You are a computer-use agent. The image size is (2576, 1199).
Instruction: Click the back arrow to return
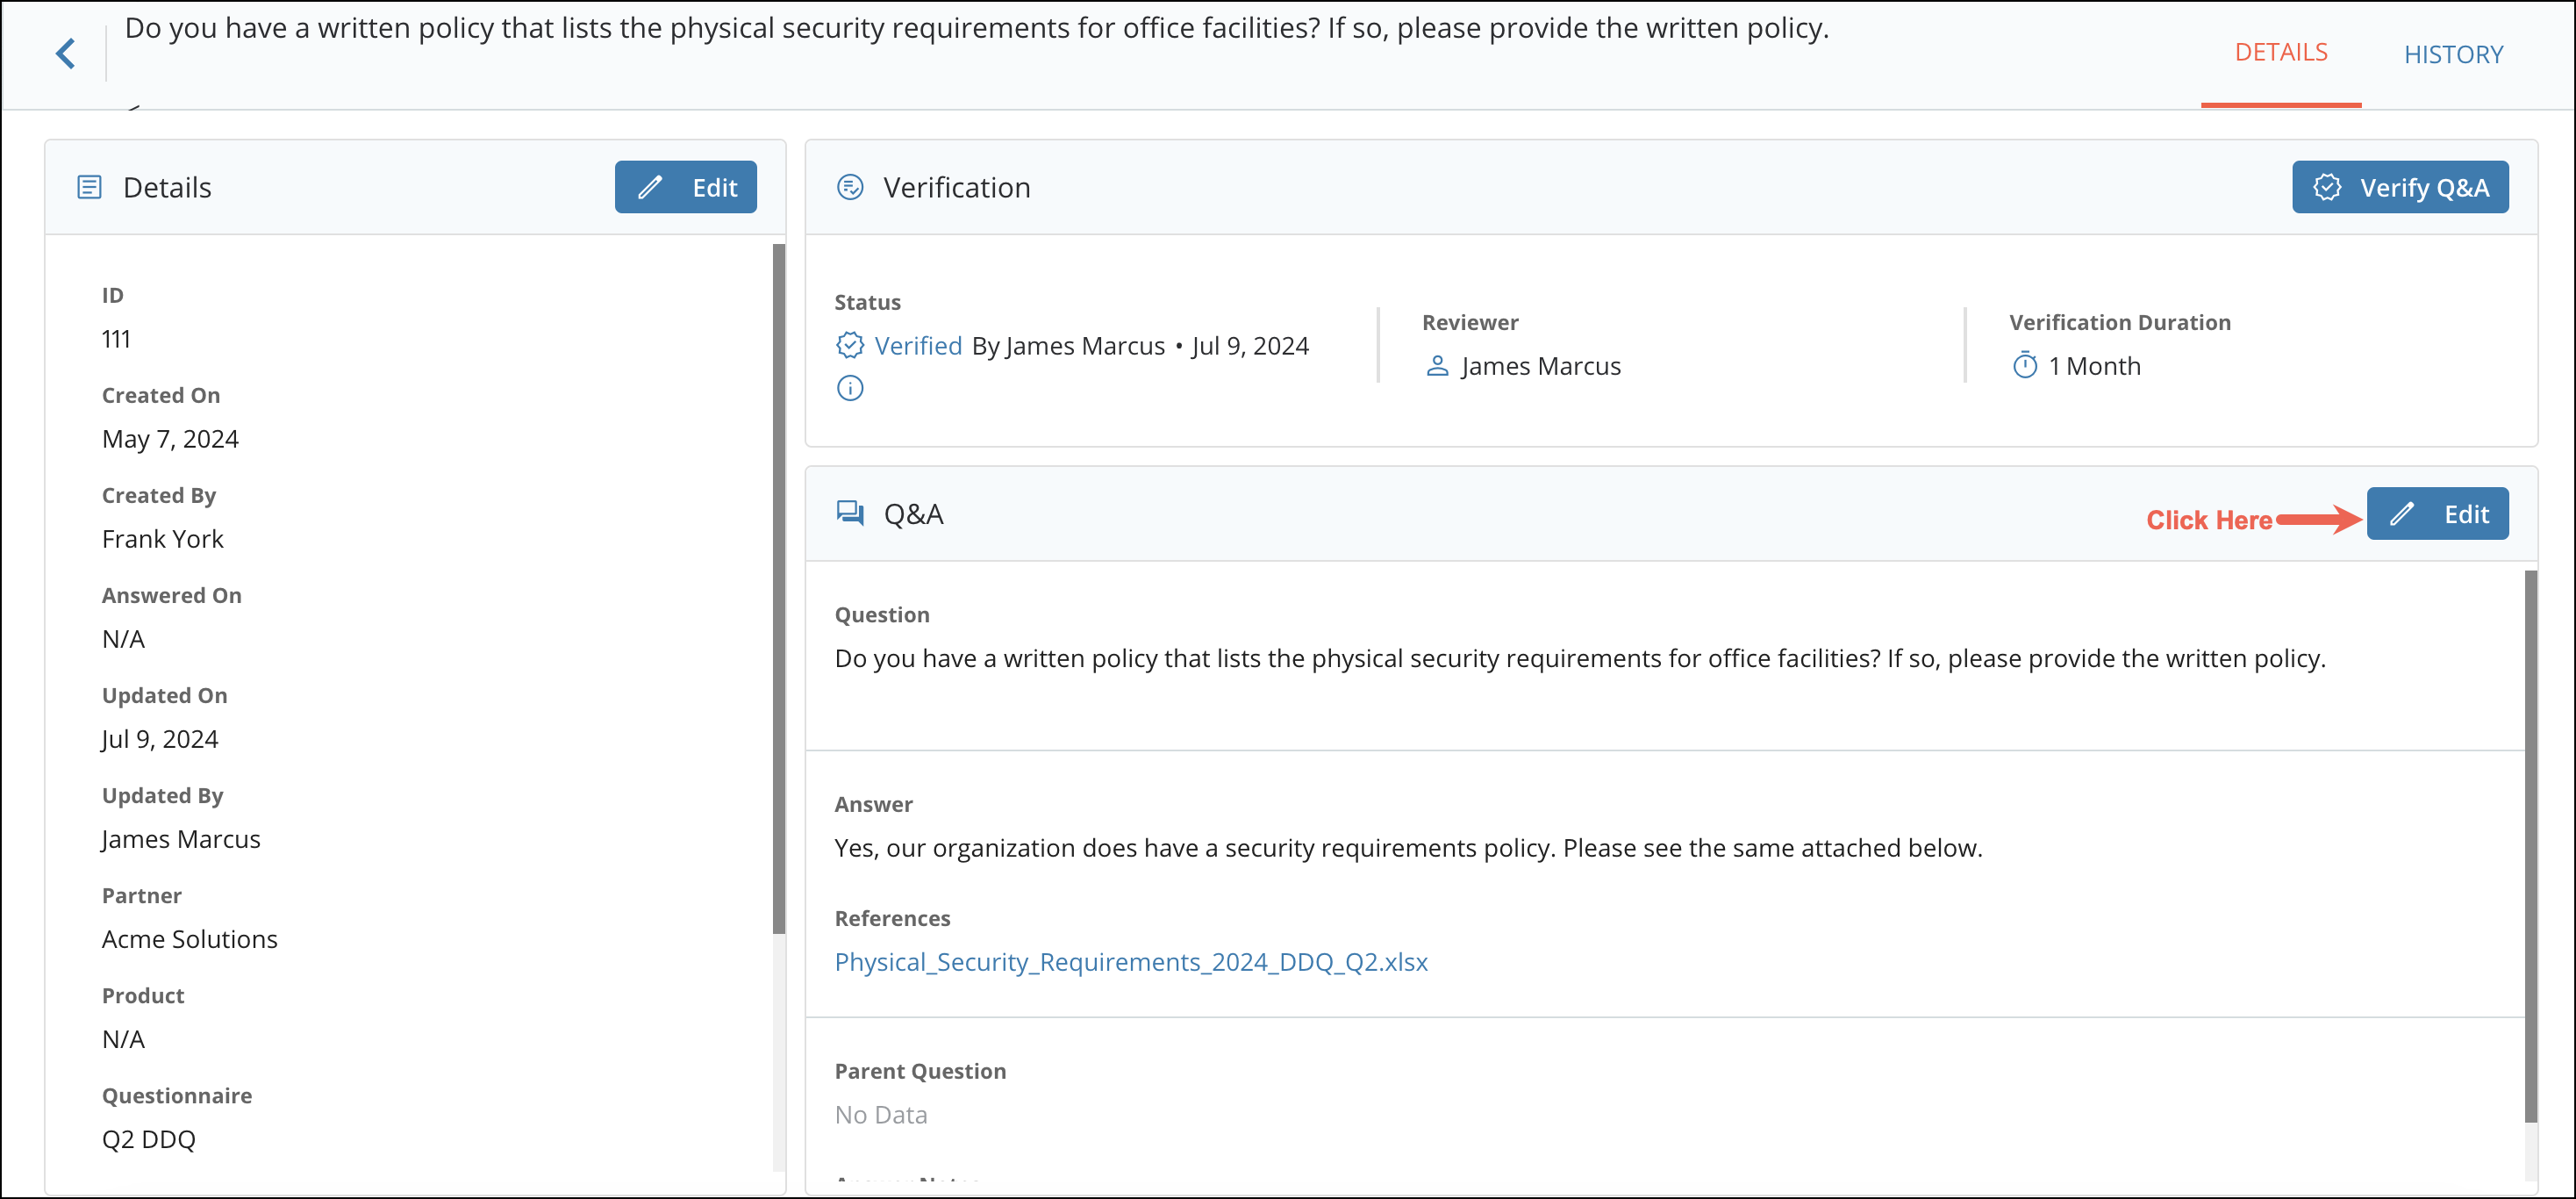66,53
